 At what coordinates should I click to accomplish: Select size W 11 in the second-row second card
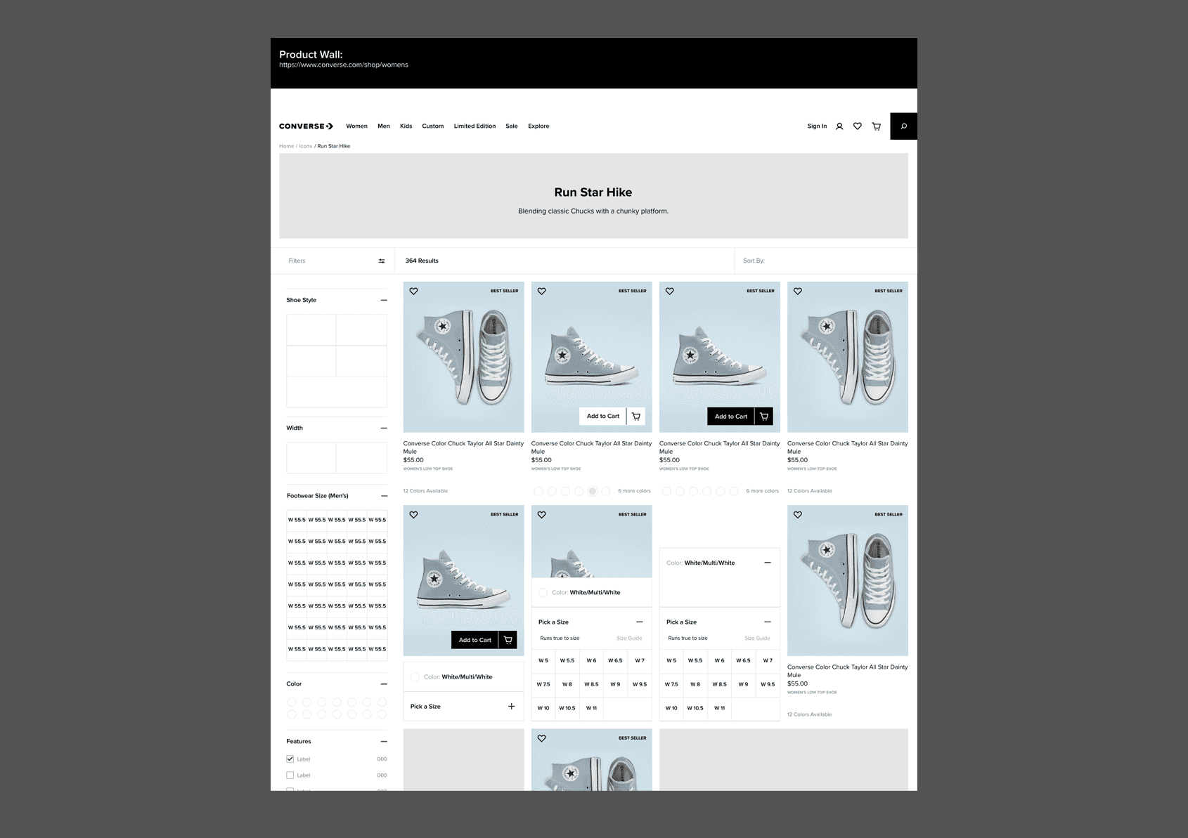[x=591, y=708]
